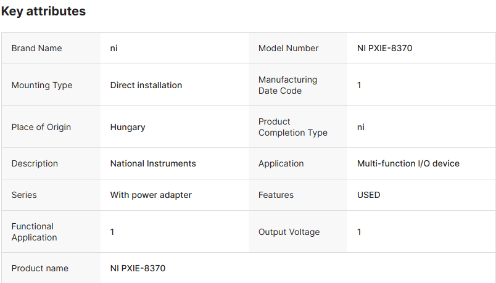Image resolution: width=496 pixels, height=283 pixels.
Task: Click the Direct installation value
Action: (x=146, y=85)
